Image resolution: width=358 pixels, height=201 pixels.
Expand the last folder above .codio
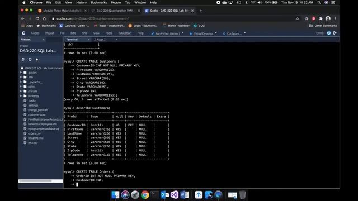(x=21, y=96)
